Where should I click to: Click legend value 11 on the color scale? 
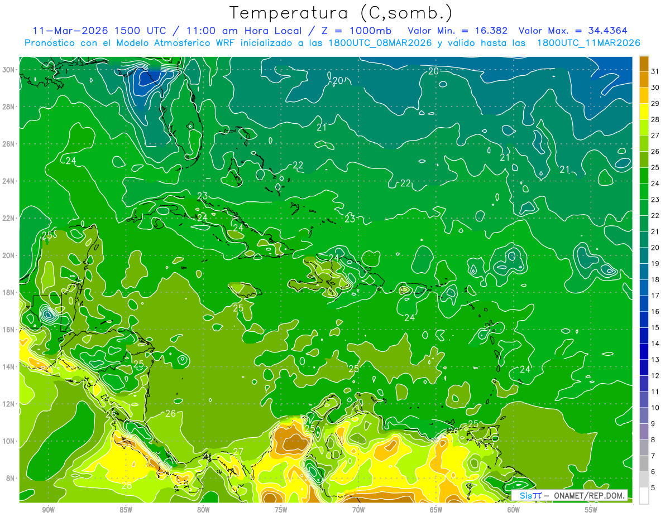point(655,392)
